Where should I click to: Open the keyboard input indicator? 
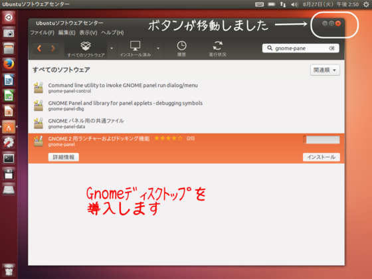click(259, 4)
